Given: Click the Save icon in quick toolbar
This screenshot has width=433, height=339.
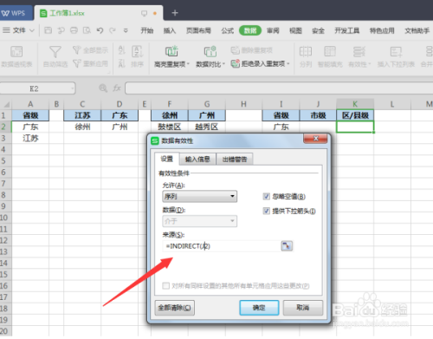Looking at the screenshot, I should click(x=48, y=30).
